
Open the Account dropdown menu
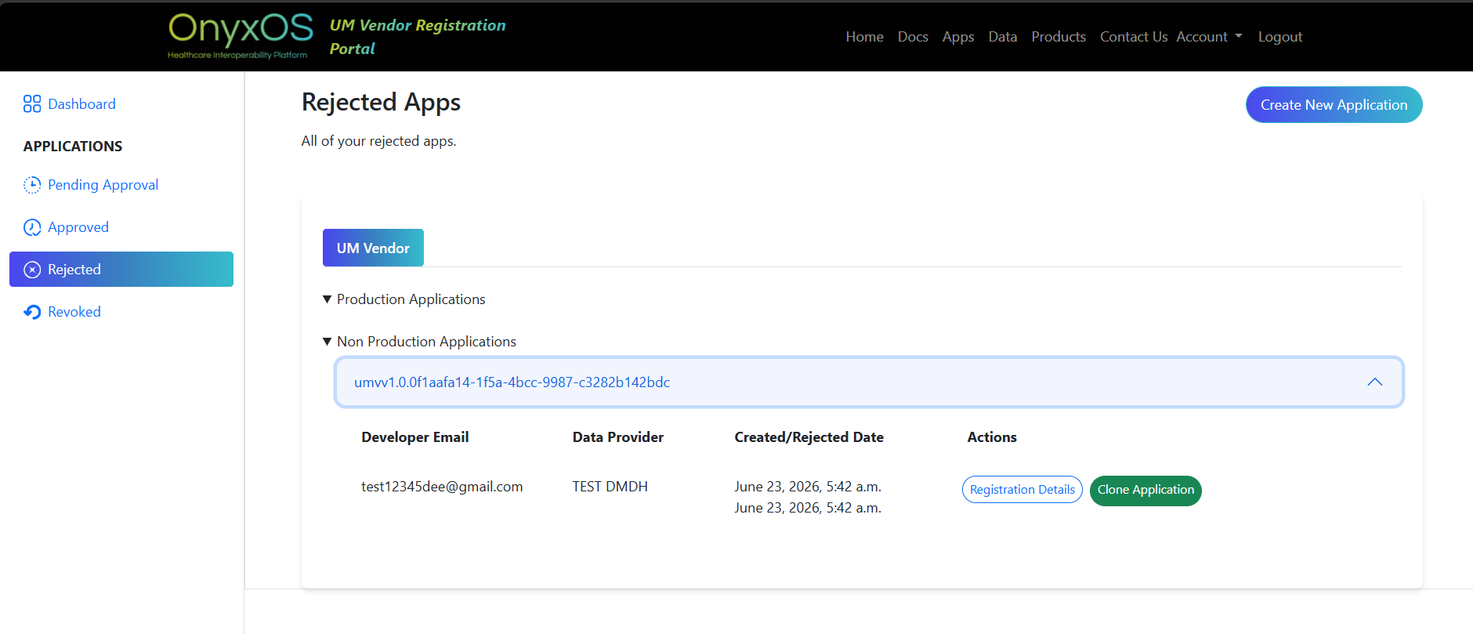(x=1209, y=37)
